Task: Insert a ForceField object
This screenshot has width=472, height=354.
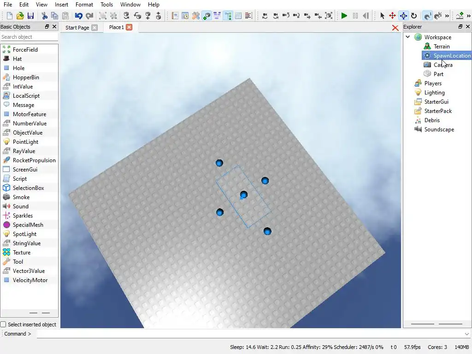Action: (25, 50)
